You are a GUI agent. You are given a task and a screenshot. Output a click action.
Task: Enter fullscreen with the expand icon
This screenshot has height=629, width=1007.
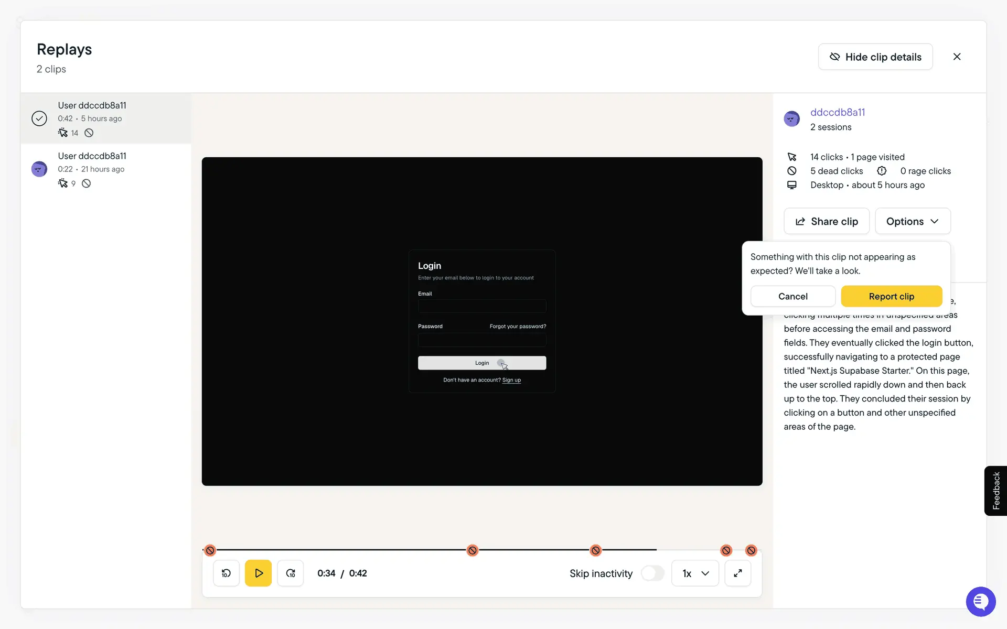(737, 573)
